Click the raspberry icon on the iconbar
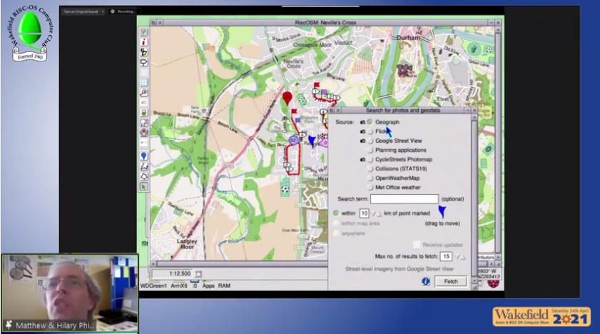Screen dimensions: 600x334 (493, 284)
